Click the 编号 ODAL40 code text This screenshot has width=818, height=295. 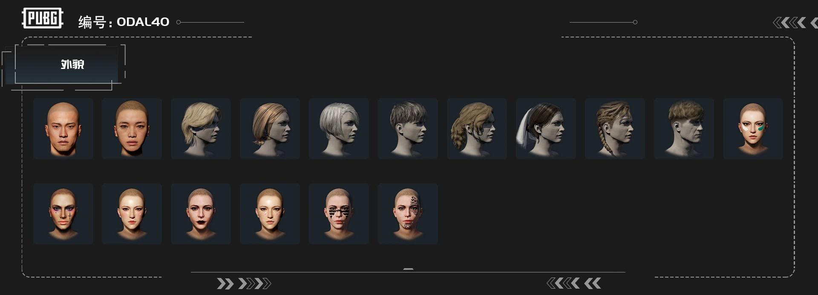coord(124,22)
